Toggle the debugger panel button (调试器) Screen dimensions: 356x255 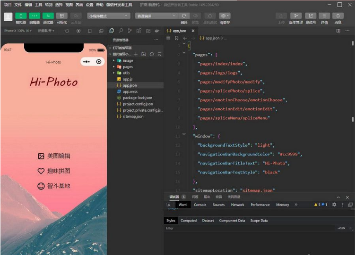[x=48, y=16]
